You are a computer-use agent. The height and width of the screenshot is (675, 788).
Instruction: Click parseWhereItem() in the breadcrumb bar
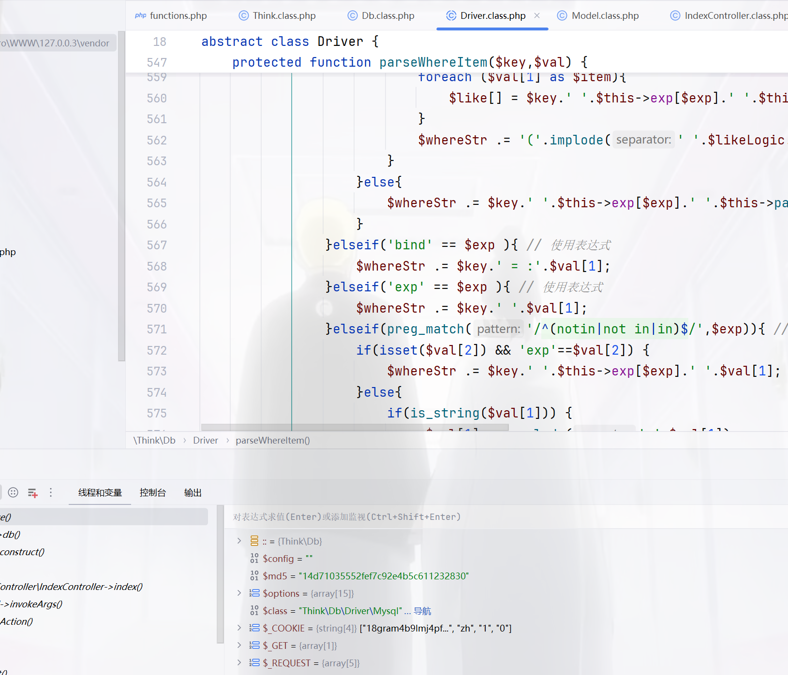pos(273,441)
